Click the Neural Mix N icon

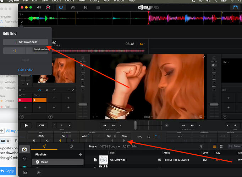[86, 7]
